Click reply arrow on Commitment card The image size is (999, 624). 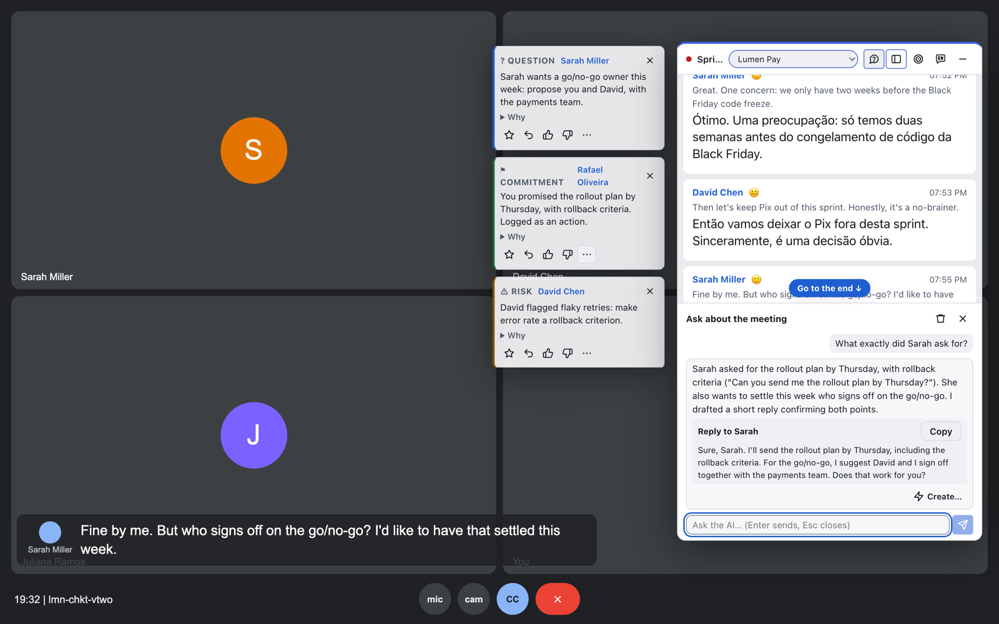(529, 255)
